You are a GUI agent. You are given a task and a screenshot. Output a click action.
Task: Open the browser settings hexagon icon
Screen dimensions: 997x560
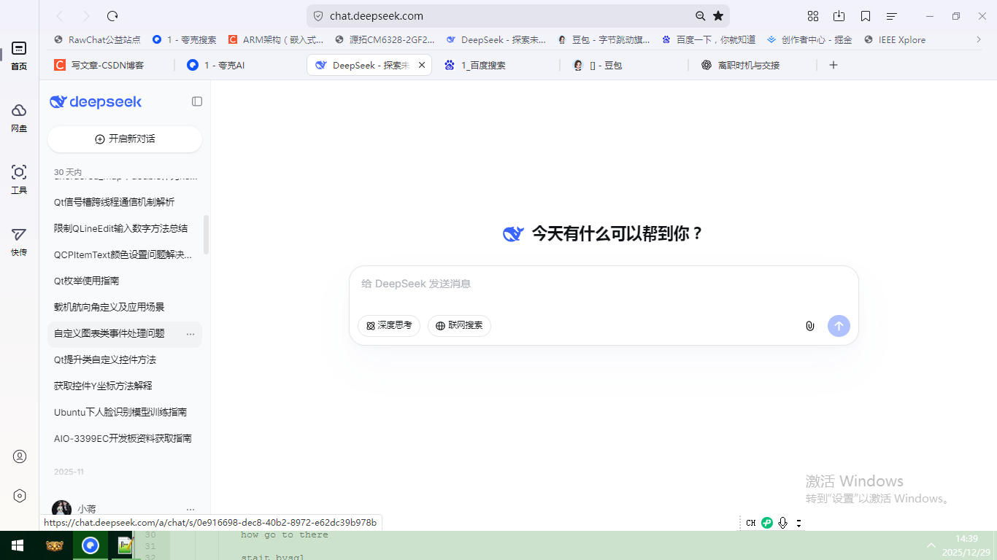pos(20,496)
